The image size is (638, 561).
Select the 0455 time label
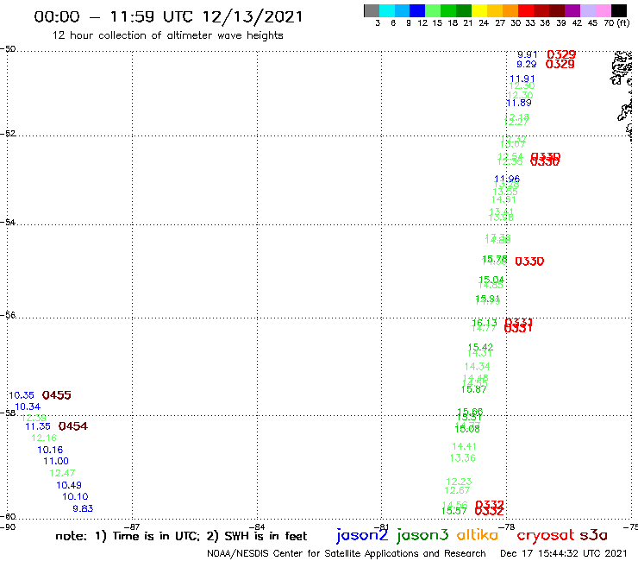tap(57, 395)
